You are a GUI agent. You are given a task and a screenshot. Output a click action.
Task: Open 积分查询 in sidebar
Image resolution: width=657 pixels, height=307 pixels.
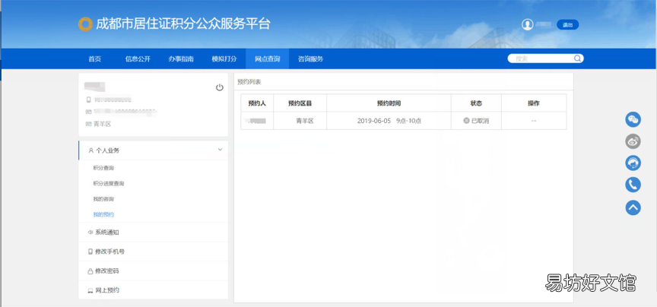(x=103, y=168)
